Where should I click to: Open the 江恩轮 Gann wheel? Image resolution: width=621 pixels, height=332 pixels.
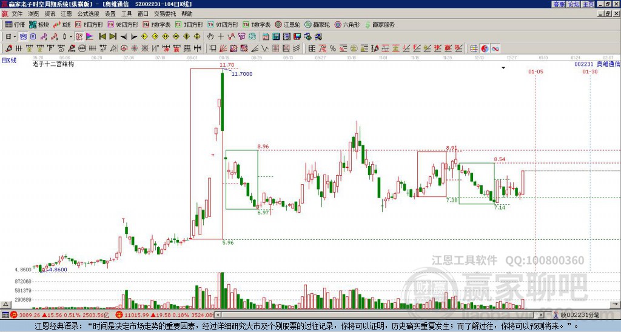click(287, 24)
